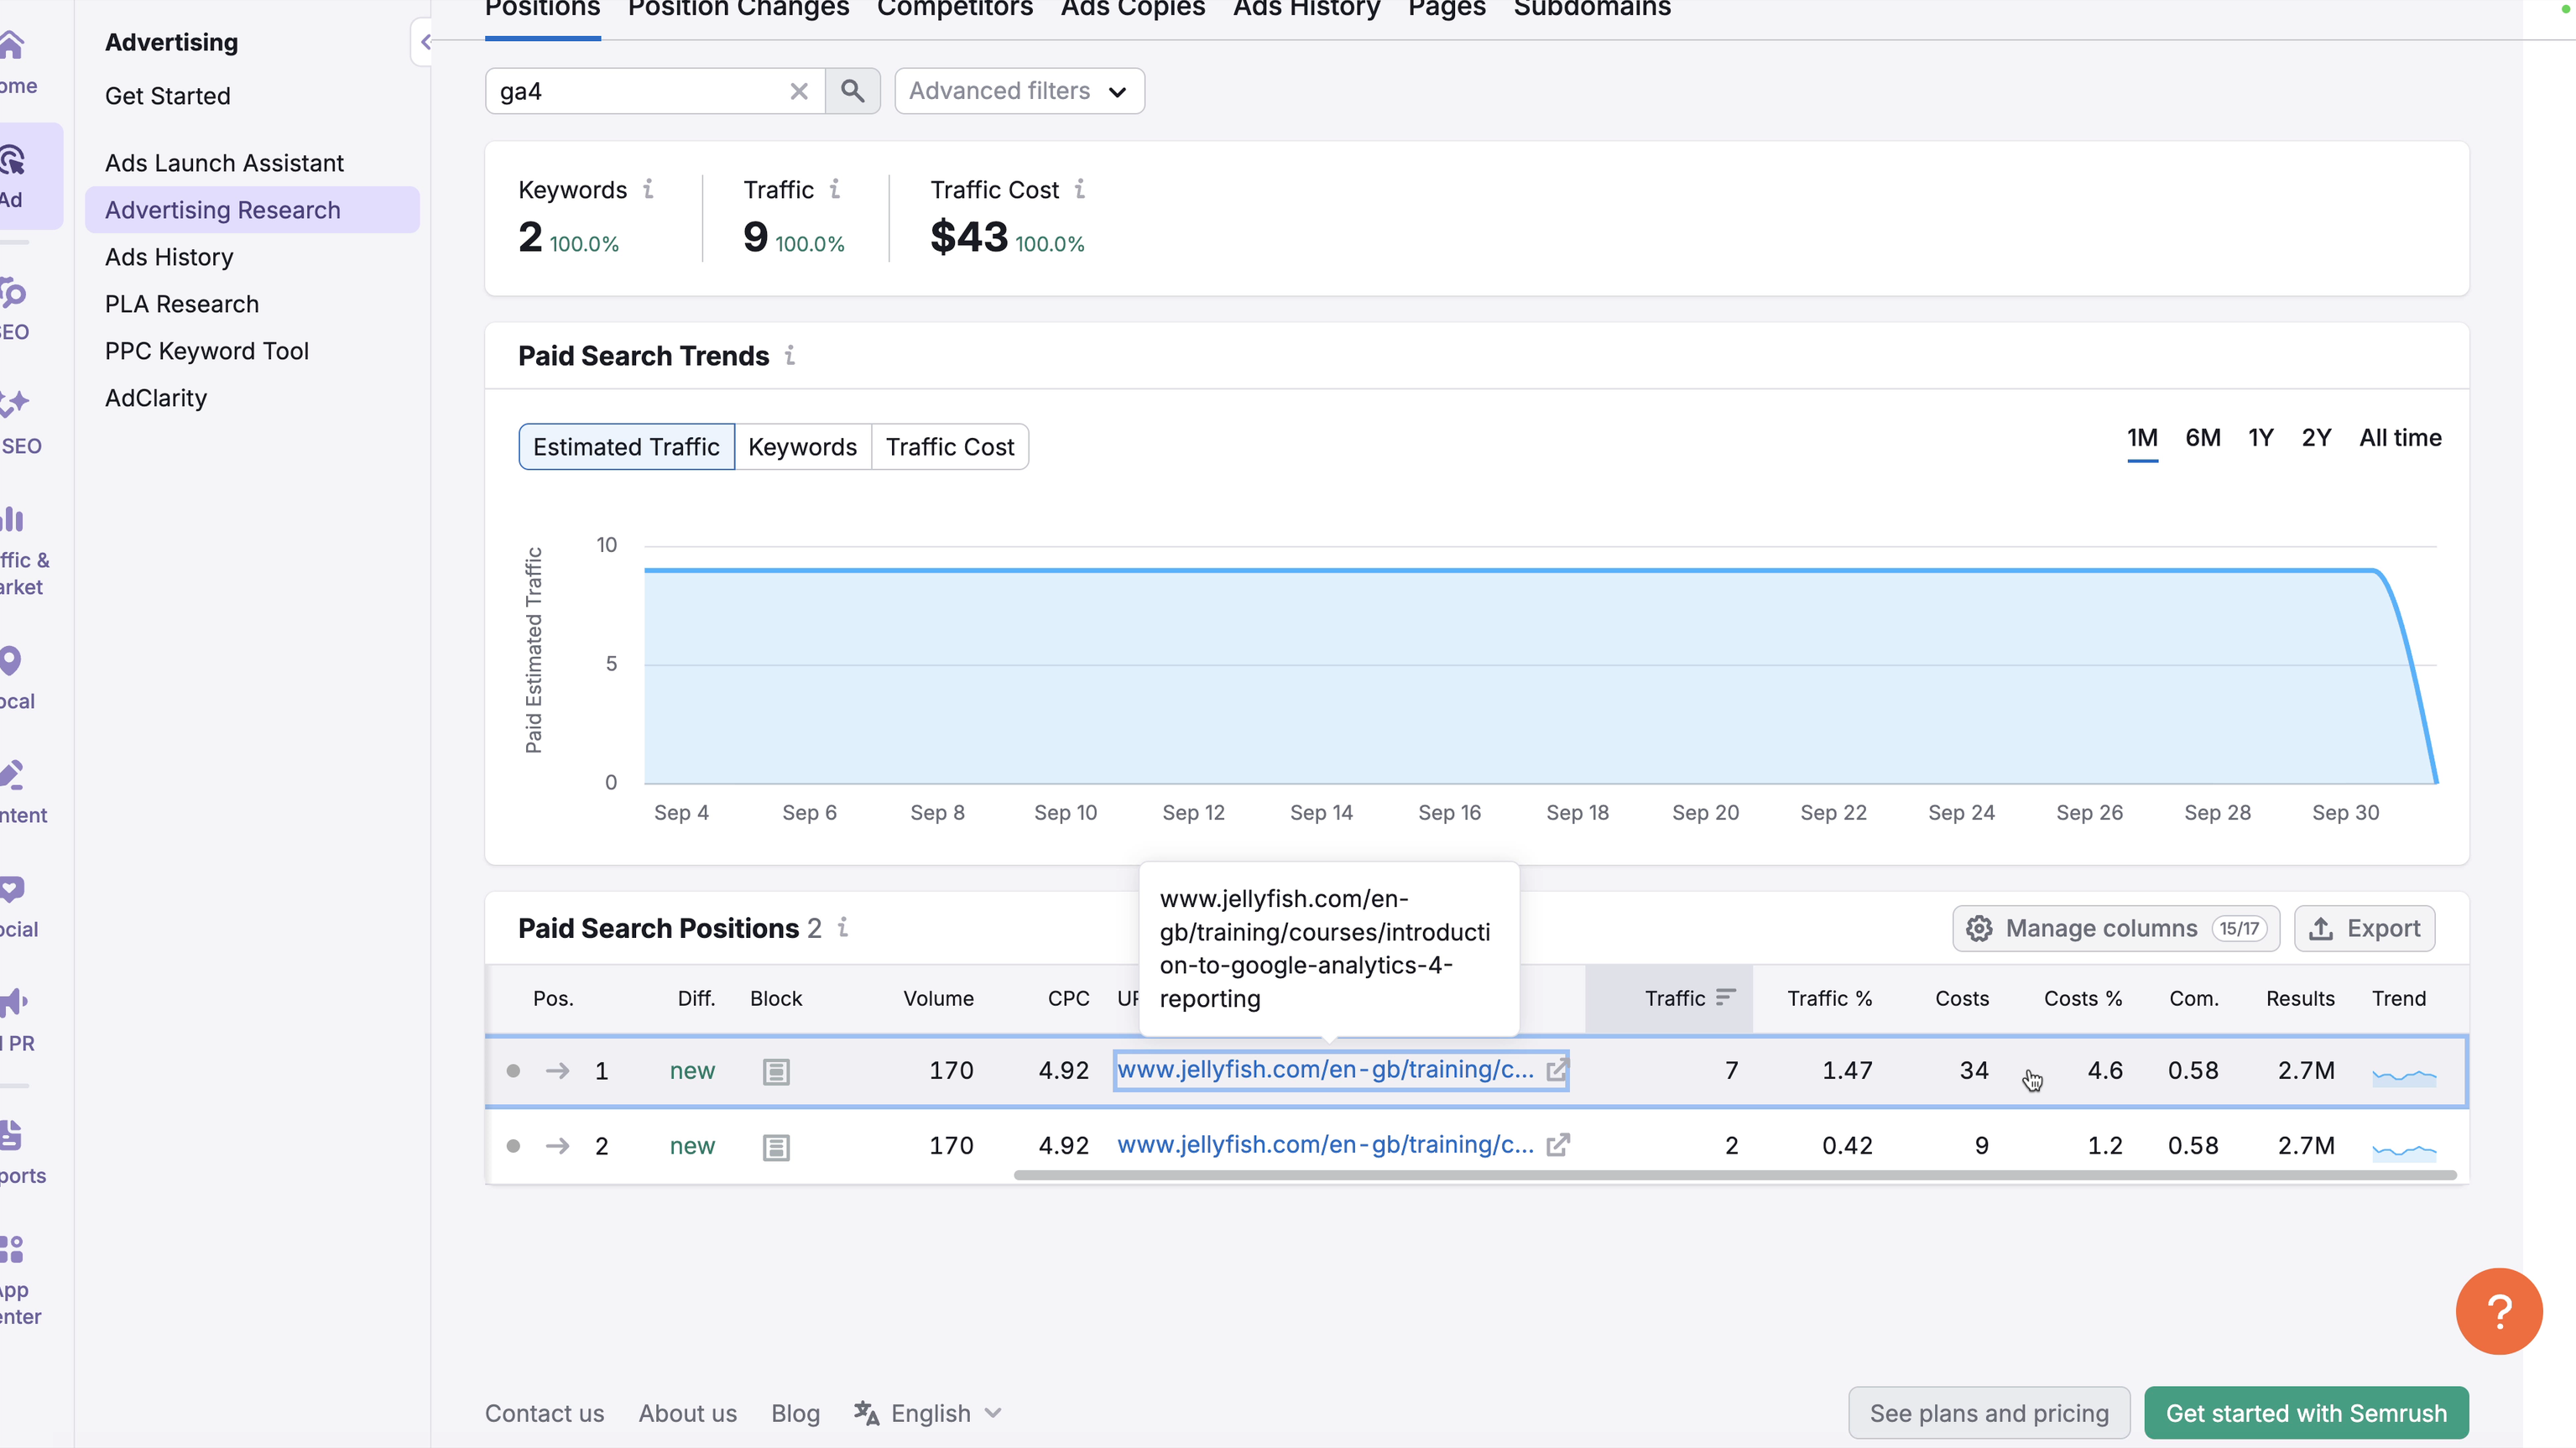
Task: Switch the trend view to Keywords
Action: point(803,446)
